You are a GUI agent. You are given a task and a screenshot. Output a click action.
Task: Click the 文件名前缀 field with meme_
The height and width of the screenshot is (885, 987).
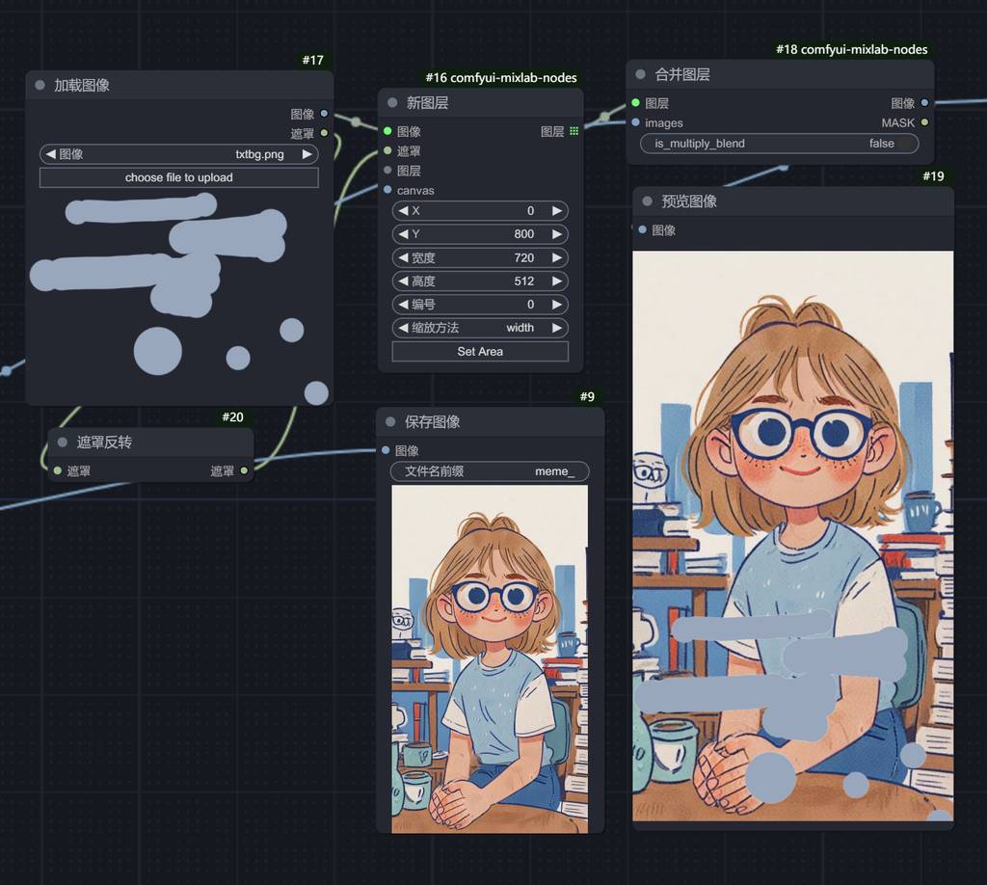point(490,471)
